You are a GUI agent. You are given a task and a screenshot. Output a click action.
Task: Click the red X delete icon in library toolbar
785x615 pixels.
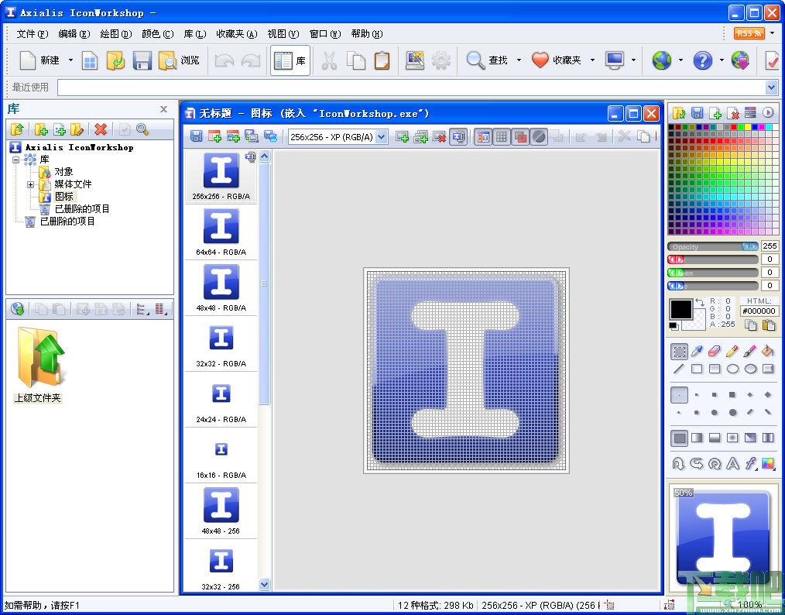coord(101,129)
